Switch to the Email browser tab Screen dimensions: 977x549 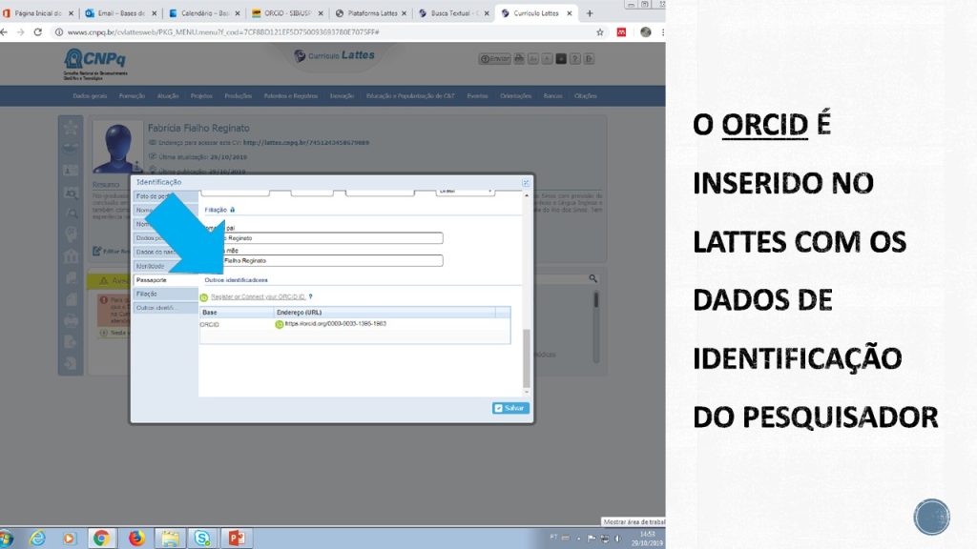120,13
